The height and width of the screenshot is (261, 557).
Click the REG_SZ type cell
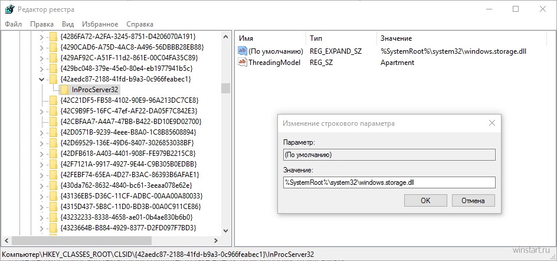tap(322, 62)
